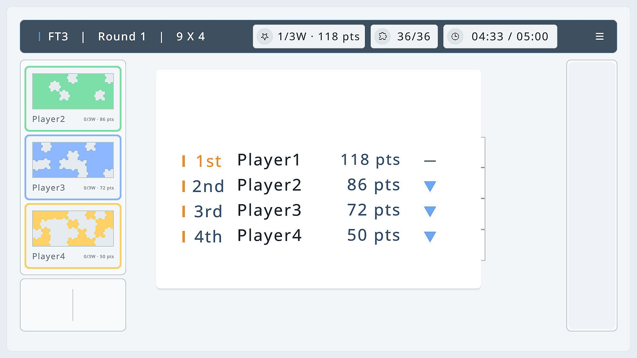Click the puzzle piece counter icon
This screenshot has width=637, height=358.
[383, 36]
